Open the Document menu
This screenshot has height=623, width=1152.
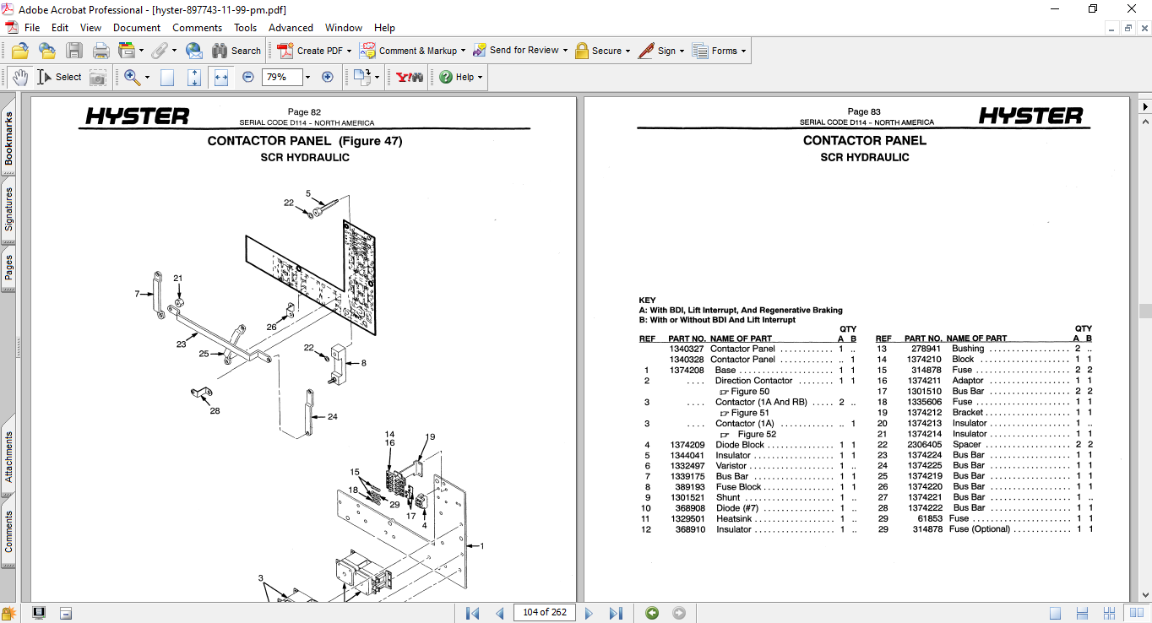[x=137, y=28]
